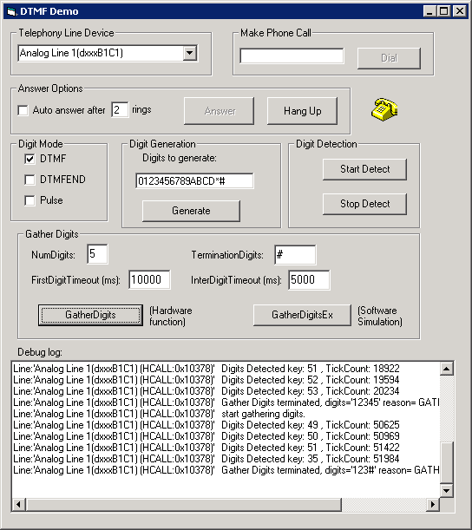Image resolution: width=472 pixels, height=530 pixels.
Task: Click the Stop Detect button
Action: [364, 204]
